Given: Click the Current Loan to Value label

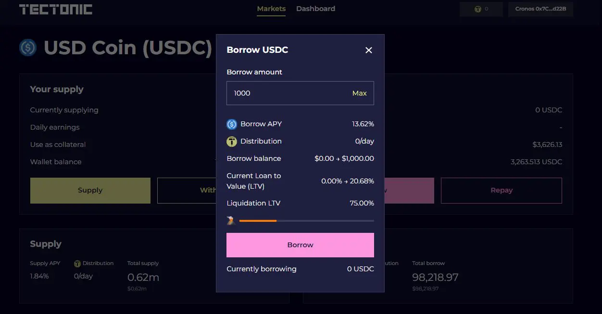Looking at the screenshot, I should coord(254,181).
